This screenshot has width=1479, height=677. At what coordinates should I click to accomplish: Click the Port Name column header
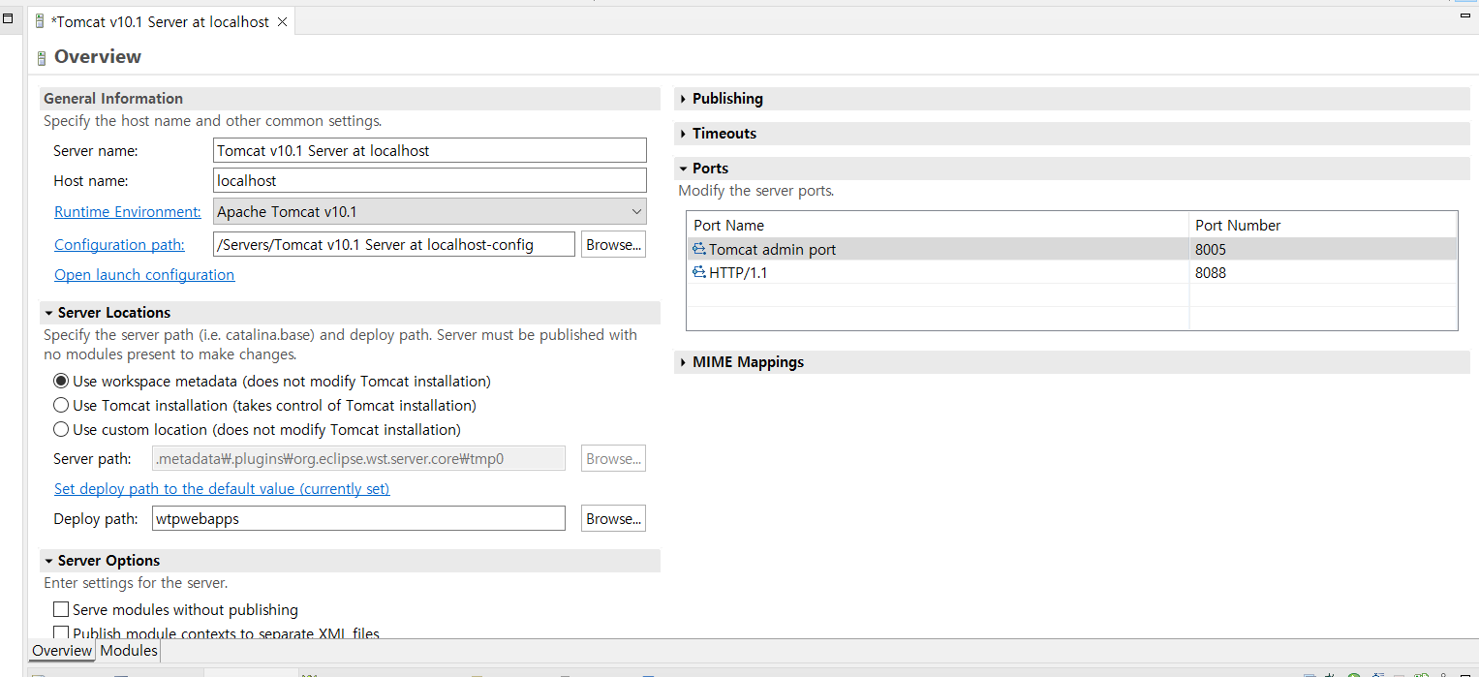click(x=938, y=225)
